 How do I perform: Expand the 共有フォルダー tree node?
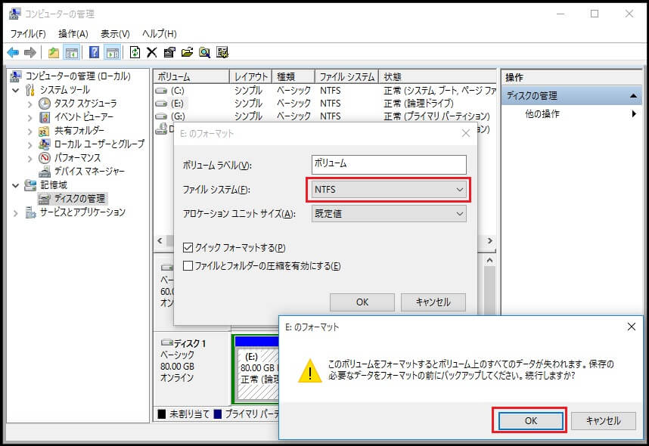click(29, 132)
